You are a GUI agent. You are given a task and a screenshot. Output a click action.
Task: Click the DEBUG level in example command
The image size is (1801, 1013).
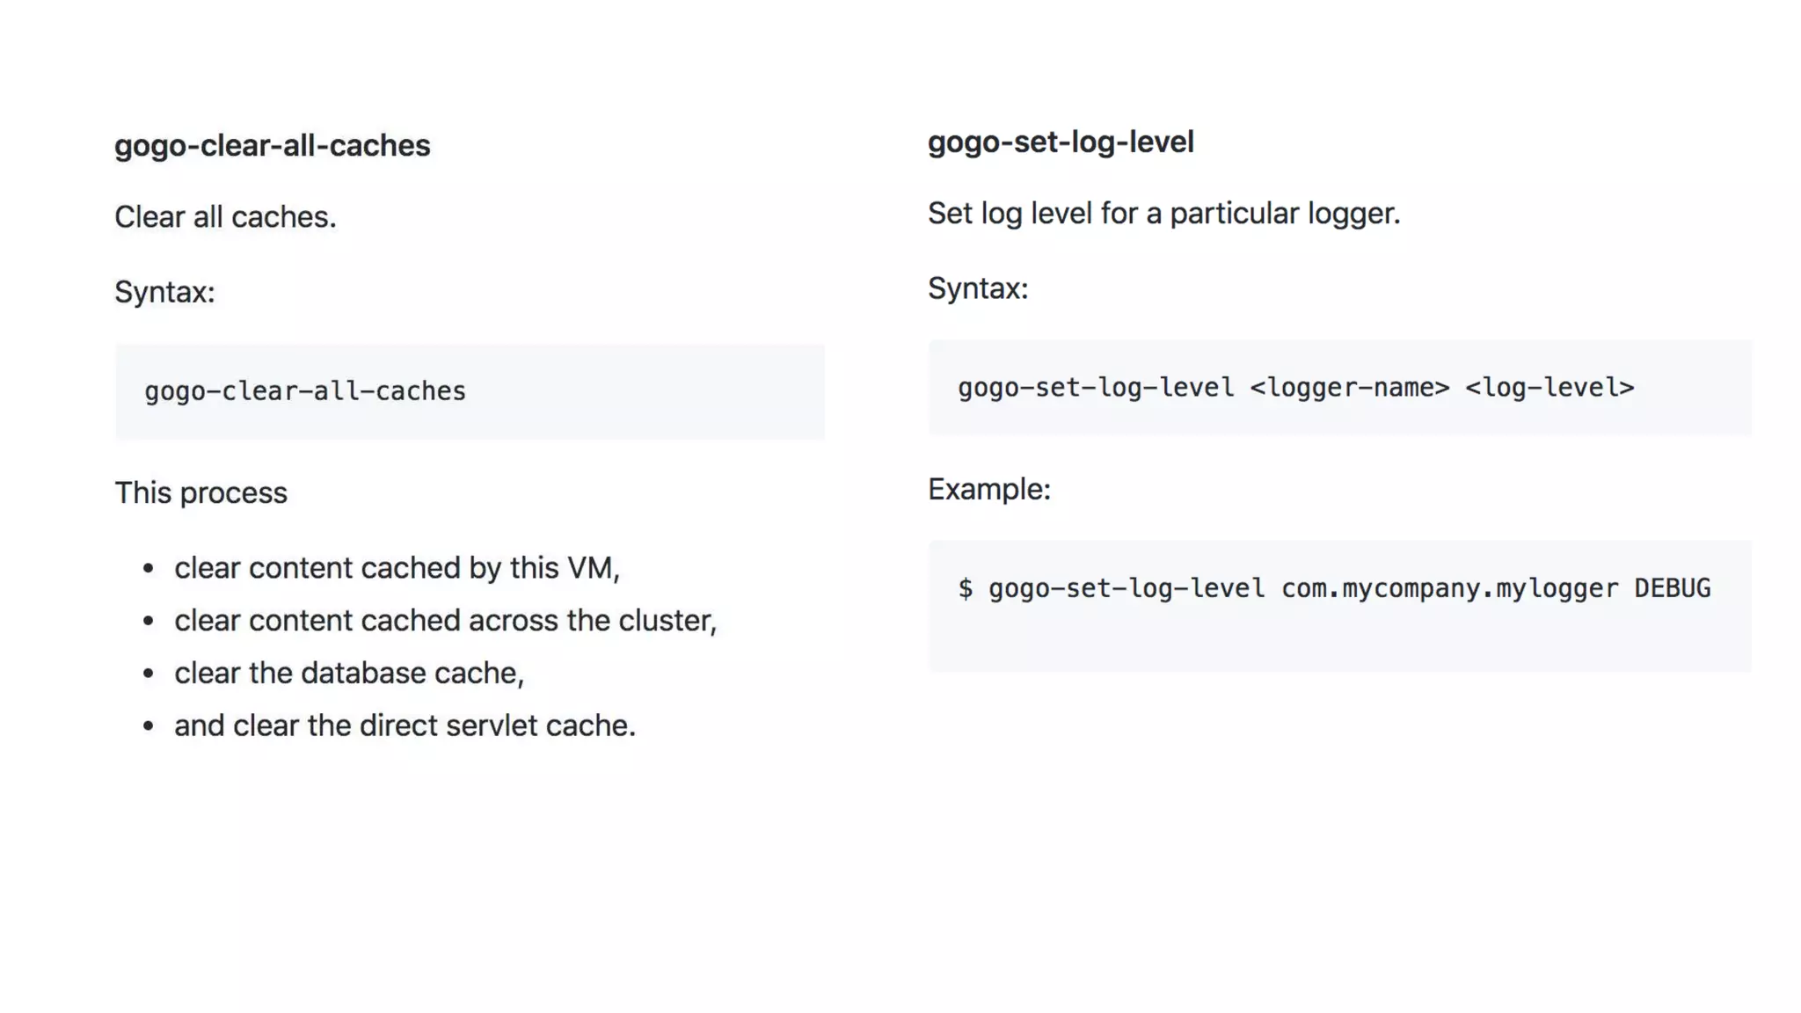pyautogui.click(x=1672, y=588)
